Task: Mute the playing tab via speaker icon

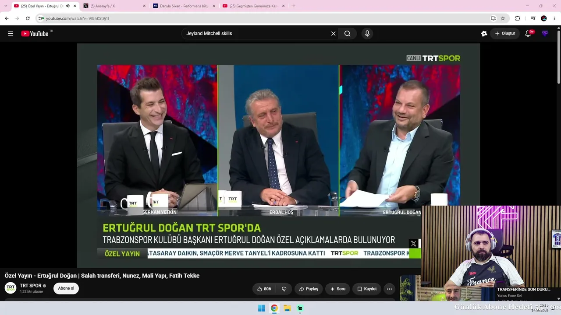Action: click(67, 6)
